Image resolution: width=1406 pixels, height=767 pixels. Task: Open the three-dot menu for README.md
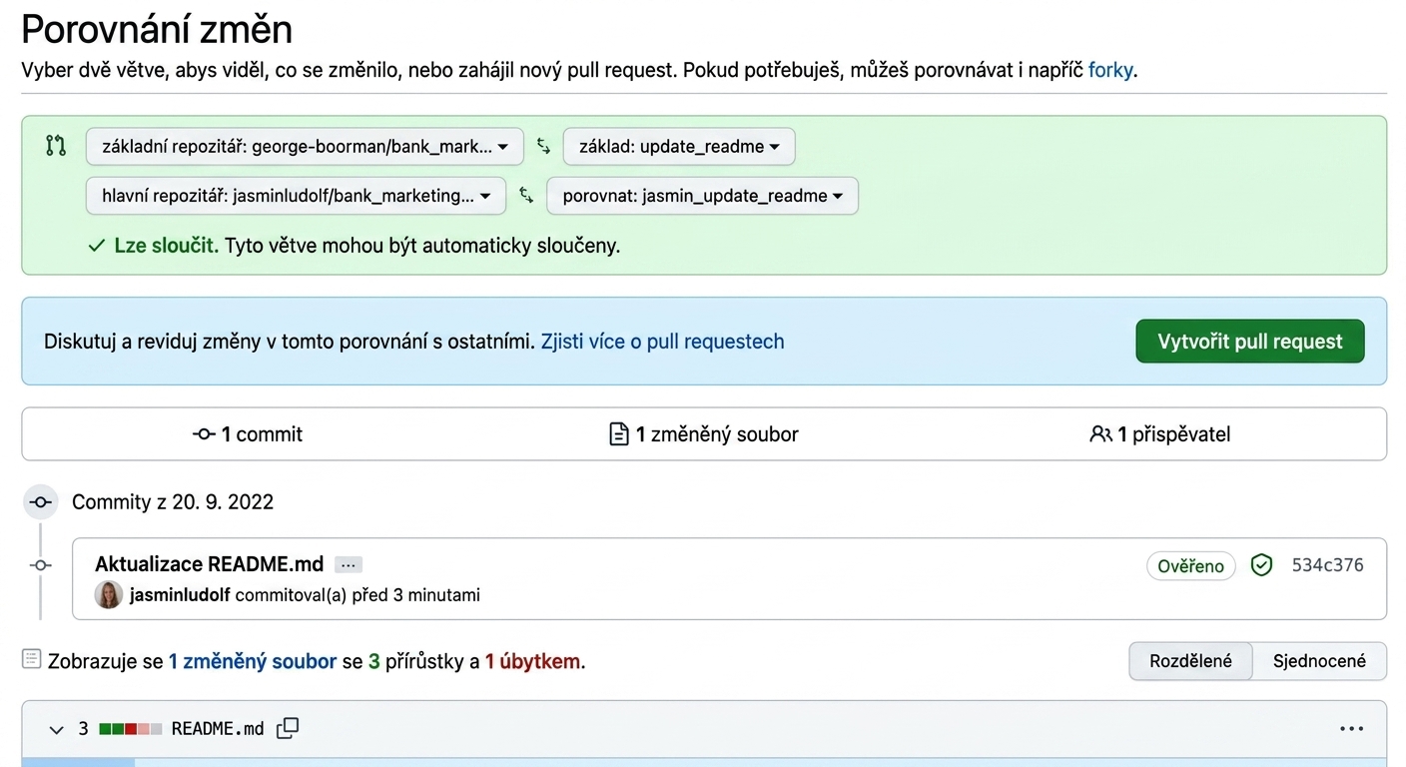pyautogui.click(x=1351, y=729)
